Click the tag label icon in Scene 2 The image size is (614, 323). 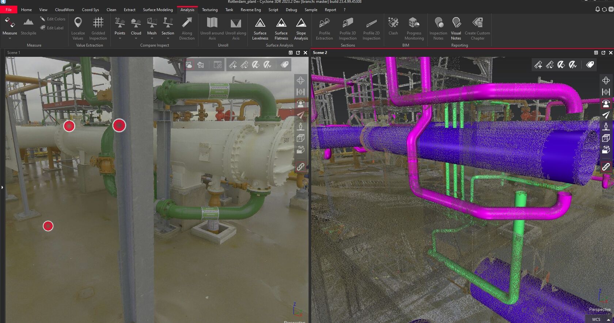coord(590,65)
